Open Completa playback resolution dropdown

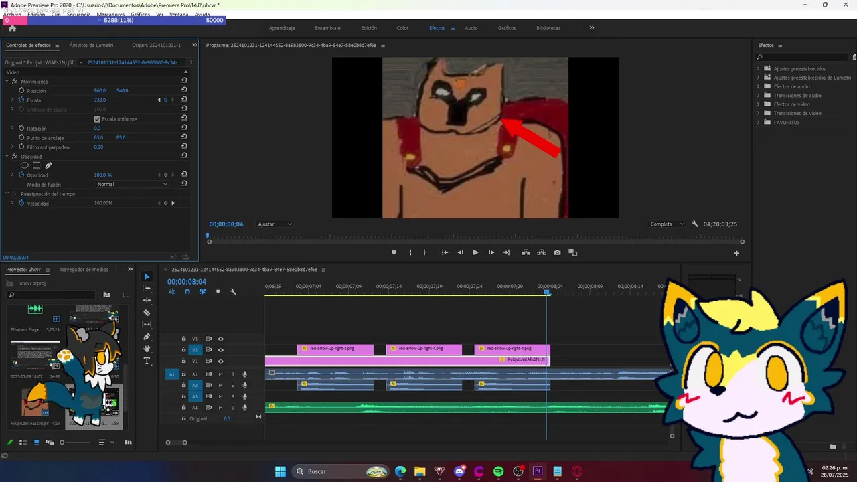667,224
